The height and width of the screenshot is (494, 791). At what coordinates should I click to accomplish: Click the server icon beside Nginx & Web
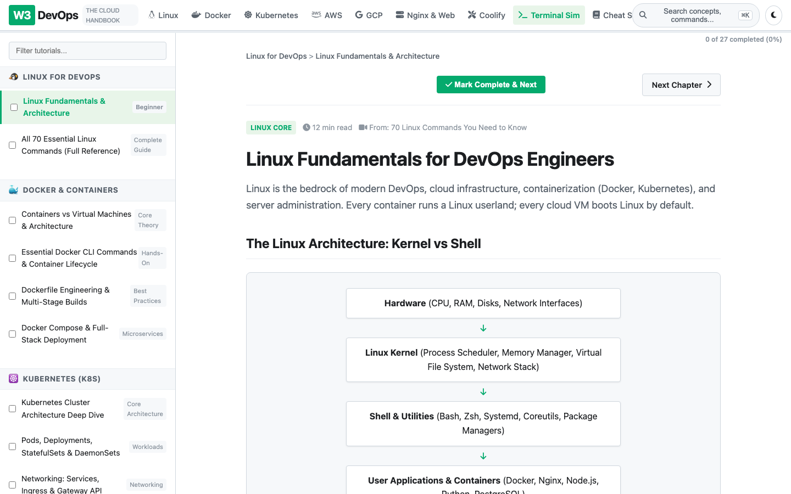pos(400,15)
